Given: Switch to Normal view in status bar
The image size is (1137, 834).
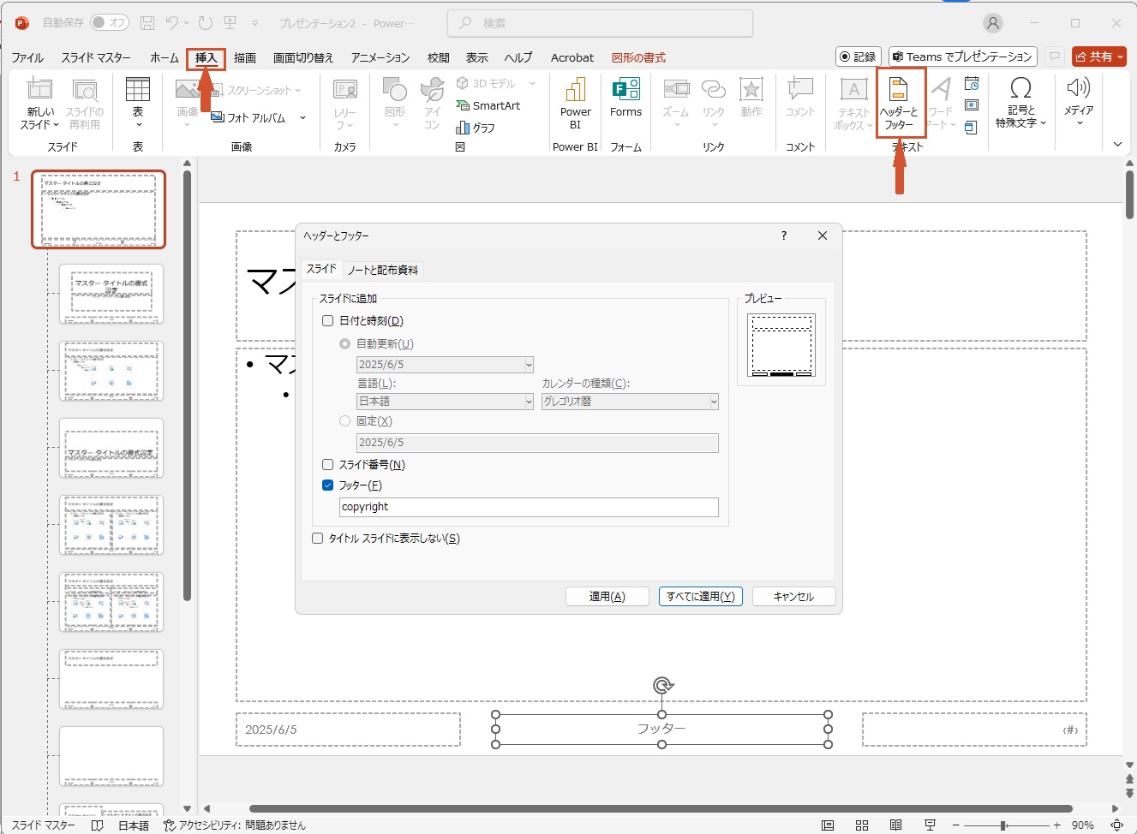Looking at the screenshot, I should coord(828,825).
